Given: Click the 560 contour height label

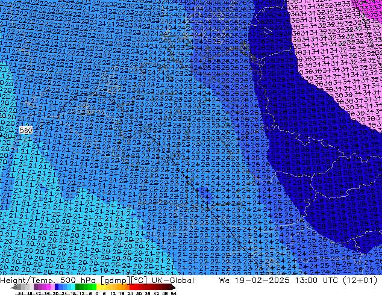Looking at the screenshot, I should 26,130.
